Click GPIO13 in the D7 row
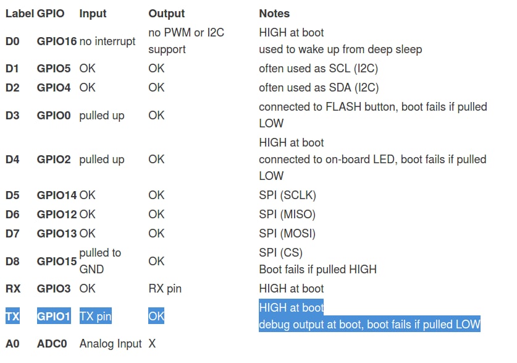517x363 pixels. [57, 233]
